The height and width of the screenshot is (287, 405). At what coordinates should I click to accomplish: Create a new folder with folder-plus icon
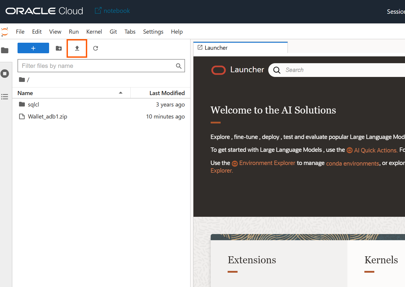coord(59,48)
